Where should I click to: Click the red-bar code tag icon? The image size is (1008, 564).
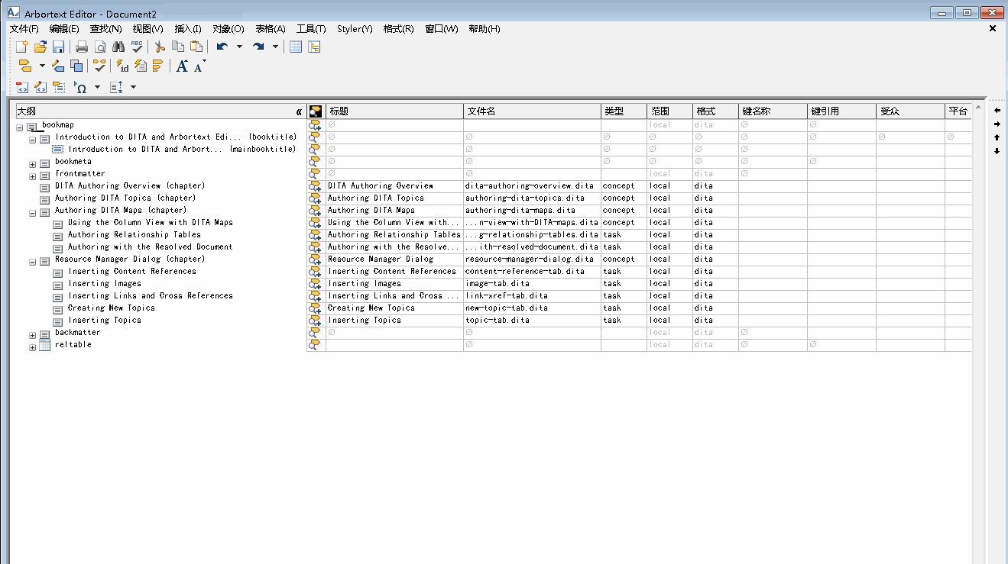click(22, 88)
